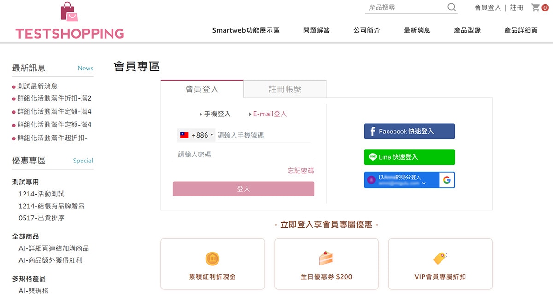Screen dimensions: 553x299
Task: Switch to the 會員登入 tab
Action: click(x=202, y=89)
